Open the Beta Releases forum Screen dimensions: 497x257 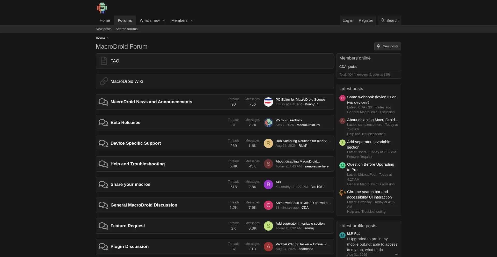(x=125, y=123)
